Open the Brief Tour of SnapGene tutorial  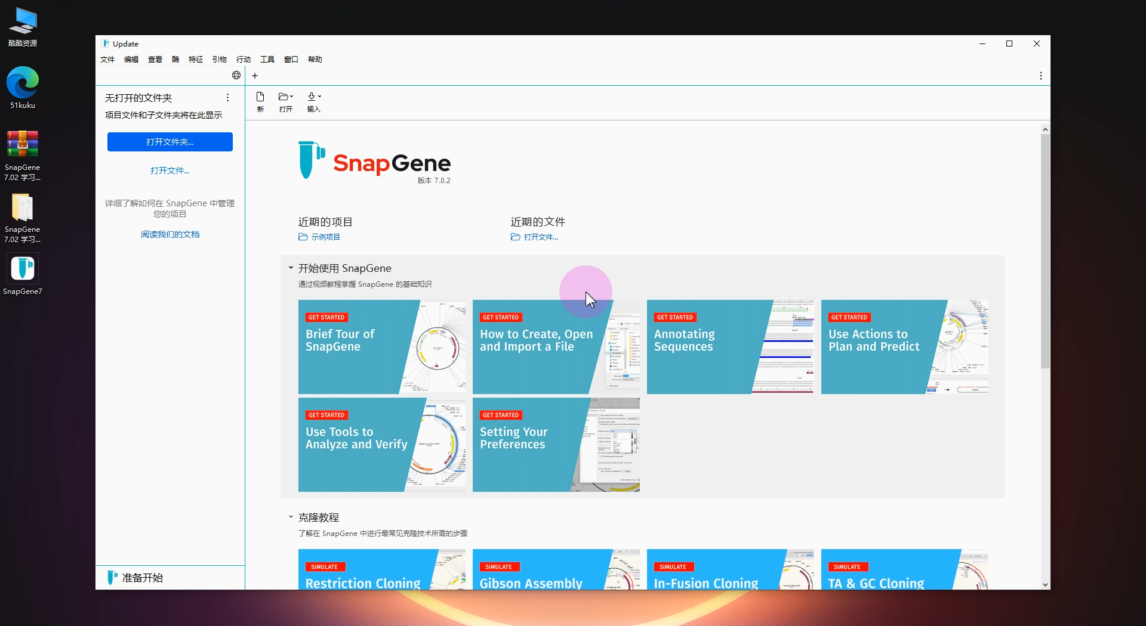click(381, 346)
